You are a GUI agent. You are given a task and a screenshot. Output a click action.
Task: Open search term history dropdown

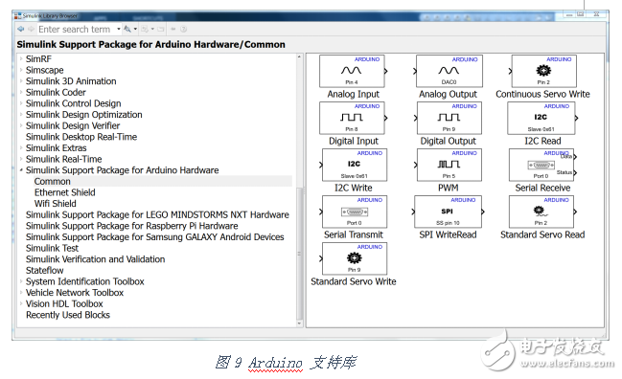(x=118, y=30)
